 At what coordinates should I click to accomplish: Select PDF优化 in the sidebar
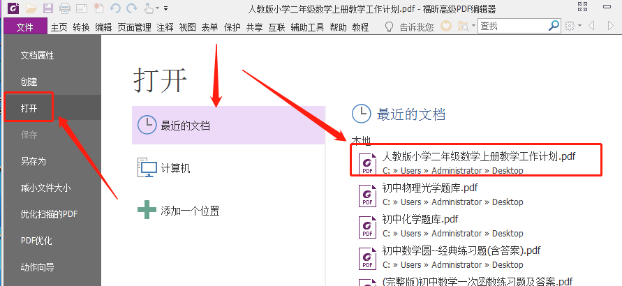click(x=52, y=241)
